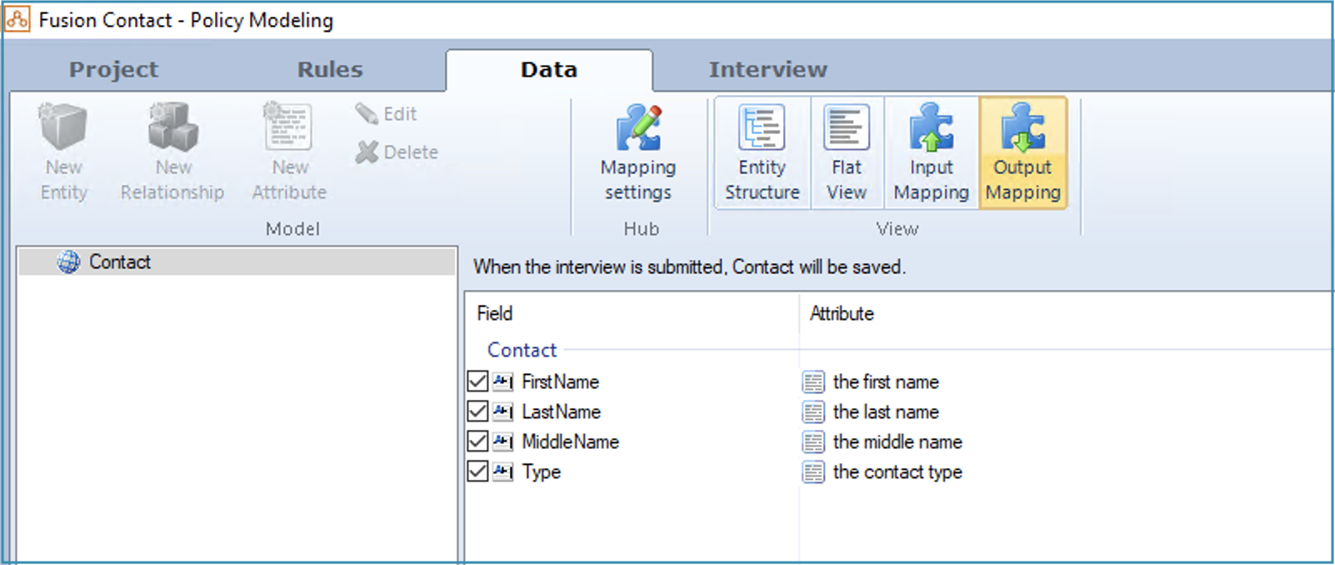Switch to the Rules tab
Screen dimensions: 1335x565
(330, 70)
